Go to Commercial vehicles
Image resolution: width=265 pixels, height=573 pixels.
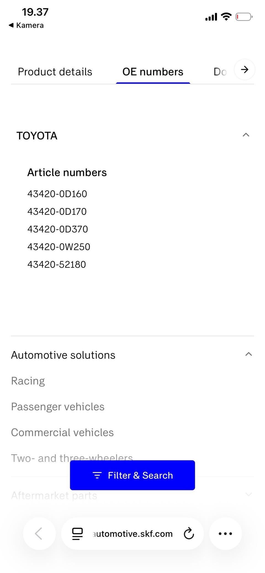coord(62,432)
